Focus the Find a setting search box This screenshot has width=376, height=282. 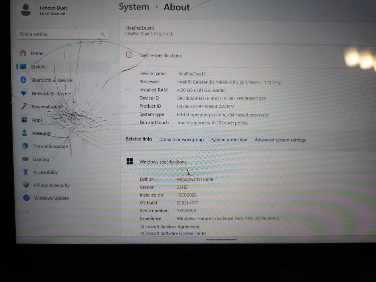point(62,34)
